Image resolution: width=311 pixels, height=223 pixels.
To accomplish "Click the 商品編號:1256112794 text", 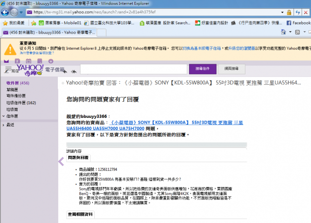I will (x=98, y=169).
